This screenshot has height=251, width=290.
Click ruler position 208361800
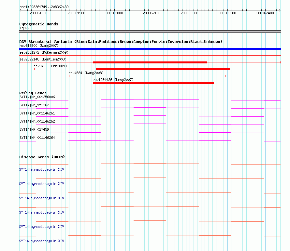pos(38,13)
